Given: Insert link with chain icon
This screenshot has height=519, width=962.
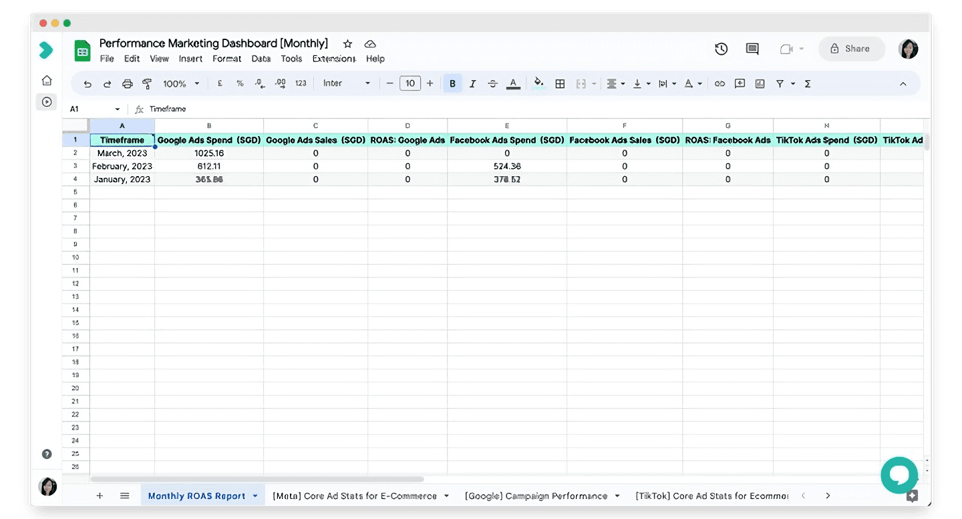Looking at the screenshot, I should pos(719,84).
